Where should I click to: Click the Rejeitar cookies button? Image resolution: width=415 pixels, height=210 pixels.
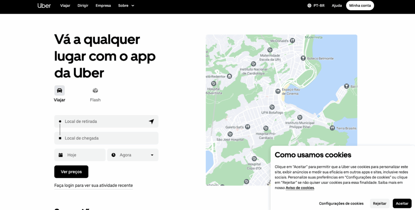(379, 204)
